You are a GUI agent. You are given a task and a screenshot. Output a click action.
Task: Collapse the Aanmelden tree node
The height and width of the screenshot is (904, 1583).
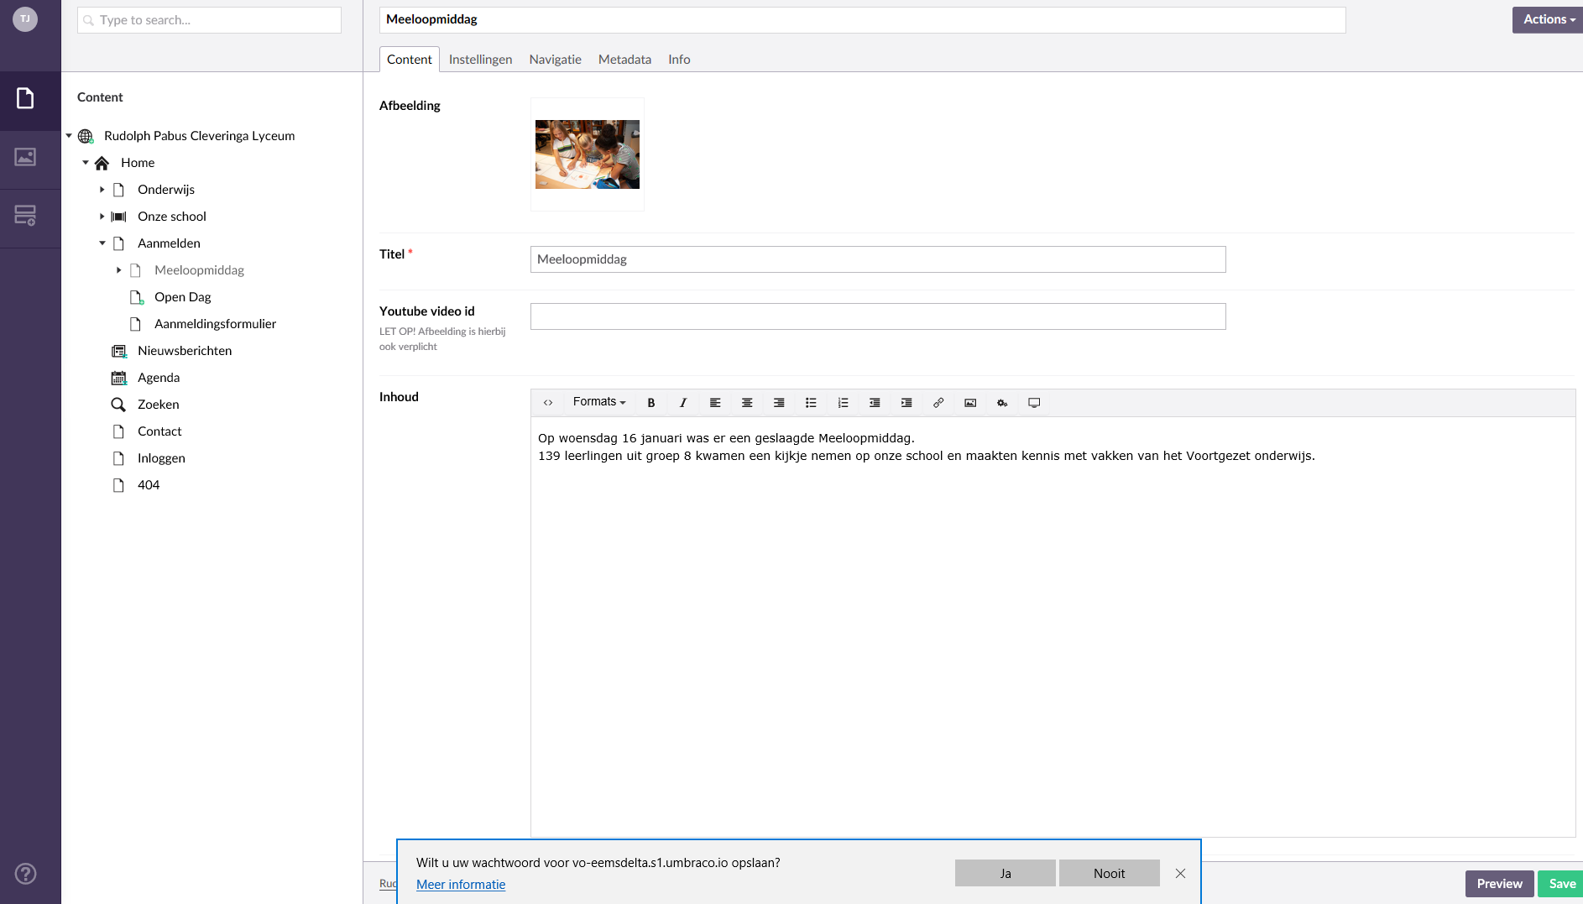point(102,243)
